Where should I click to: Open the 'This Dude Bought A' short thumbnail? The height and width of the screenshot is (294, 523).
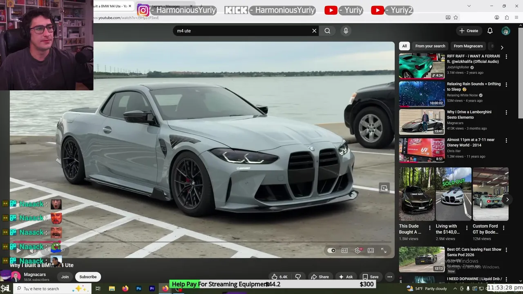coord(417,194)
